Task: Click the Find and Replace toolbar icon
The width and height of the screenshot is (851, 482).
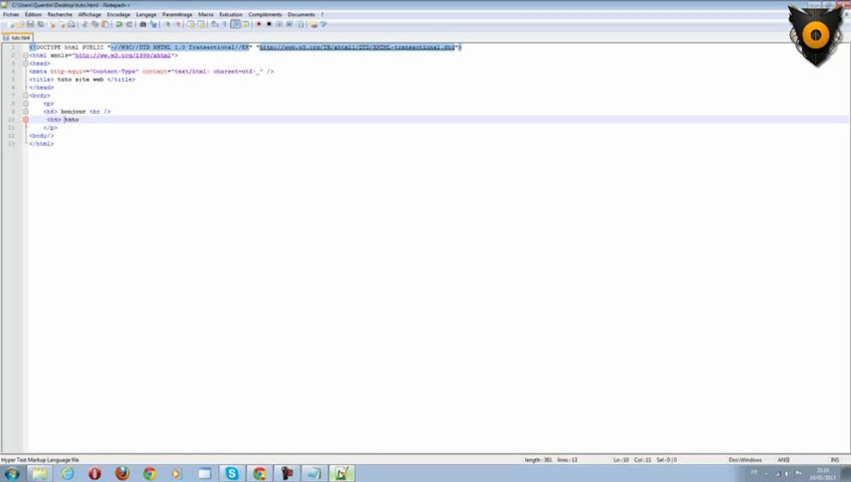Action: pos(153,24)
